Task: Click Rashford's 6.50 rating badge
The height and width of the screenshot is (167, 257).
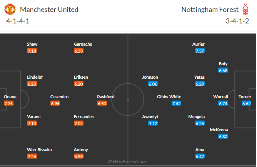Action: click(x=102, y=103)
